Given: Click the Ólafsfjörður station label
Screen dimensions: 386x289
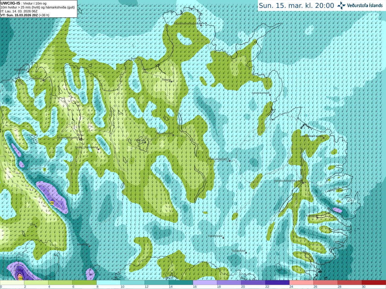Looking at the screenshot, I should click(x=36, y=78).
